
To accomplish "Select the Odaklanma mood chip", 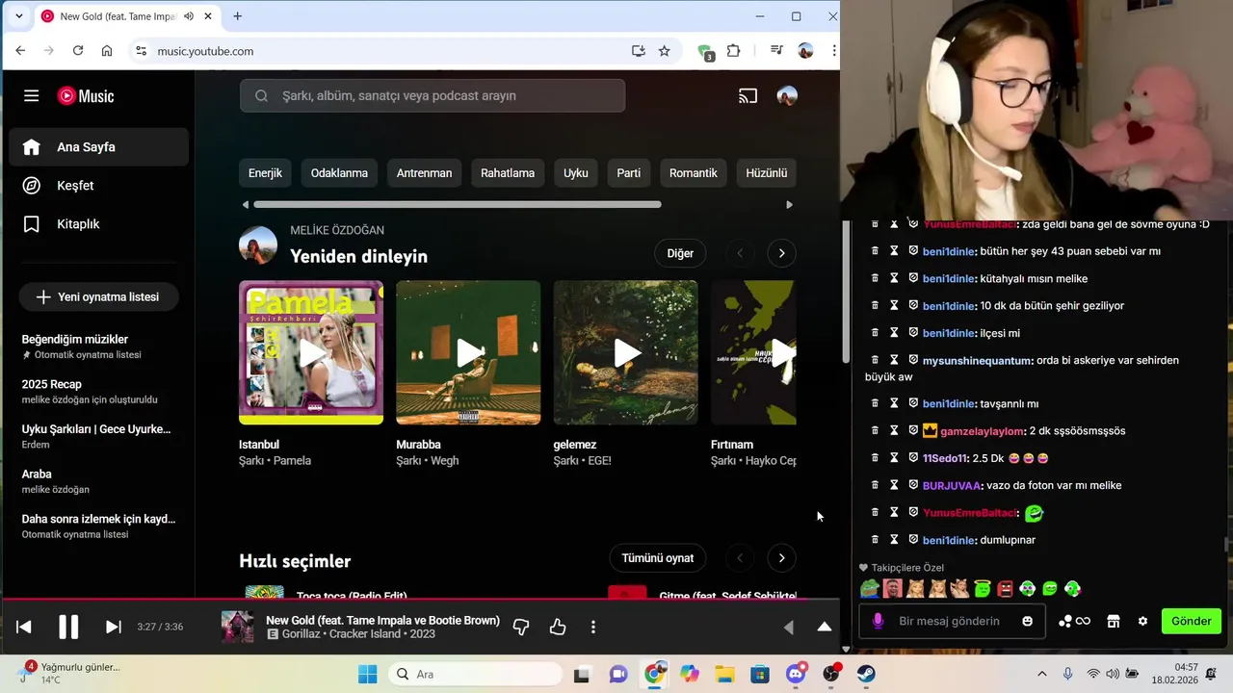I will click(339, 173).
